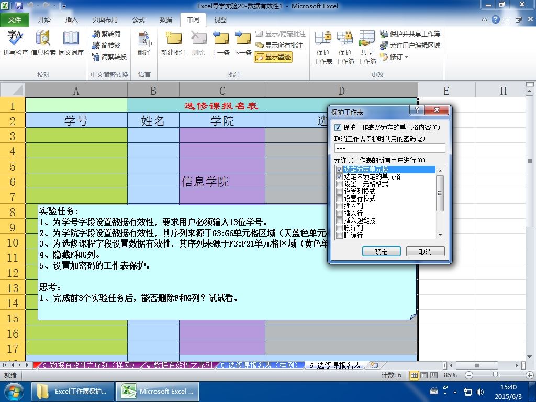Cancel the dialog with 取消 button
Image resolution: width=536 pixels, height=402 pixels.
tap(425, 252)
